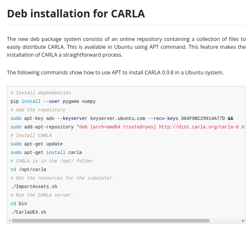Image resolution: width=252 pixels, height=230 pixels.
Task: Click the left arrow of the code scrollbar
Action: pos(9,221)
